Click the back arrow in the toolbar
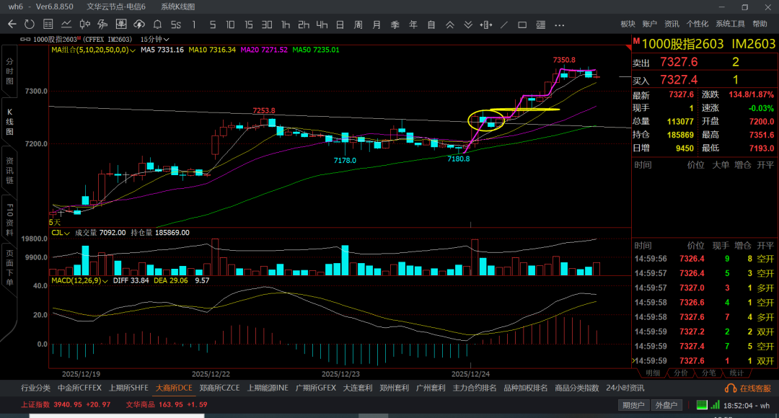Screen dimensions: 779x418 [x=12, y=25]
